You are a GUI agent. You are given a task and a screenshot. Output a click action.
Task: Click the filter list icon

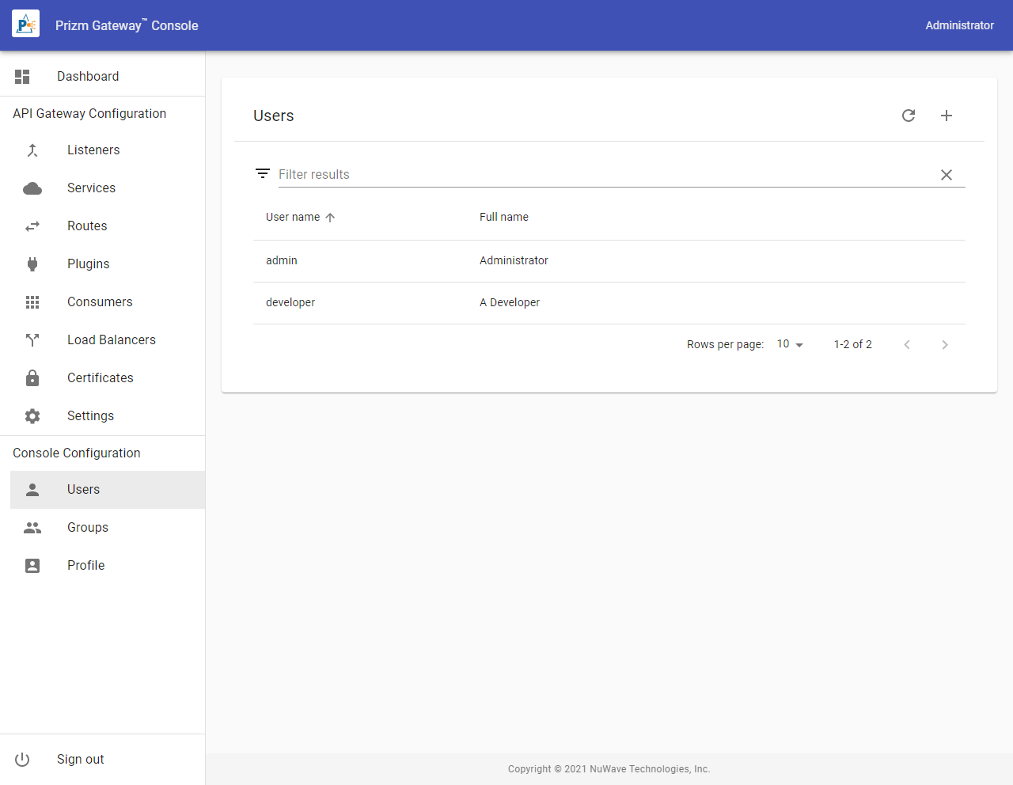point(263,174)
